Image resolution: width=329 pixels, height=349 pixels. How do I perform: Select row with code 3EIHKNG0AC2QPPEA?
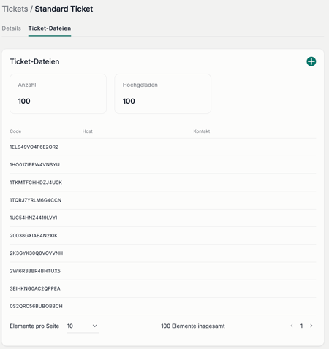tap(163, 288)
